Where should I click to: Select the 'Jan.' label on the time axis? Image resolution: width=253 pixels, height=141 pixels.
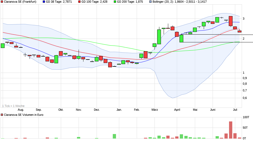tap(119, 110)
